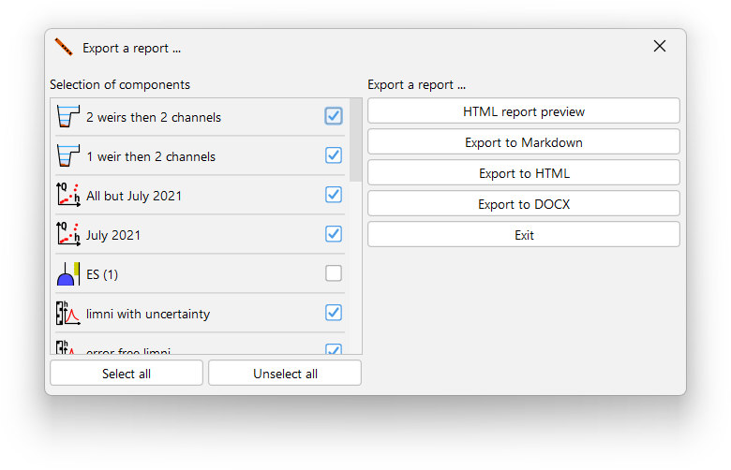731x470 pixels.
Task: Untick the 'All but July 2021' checkbox
Action: [x=334, y=195]
